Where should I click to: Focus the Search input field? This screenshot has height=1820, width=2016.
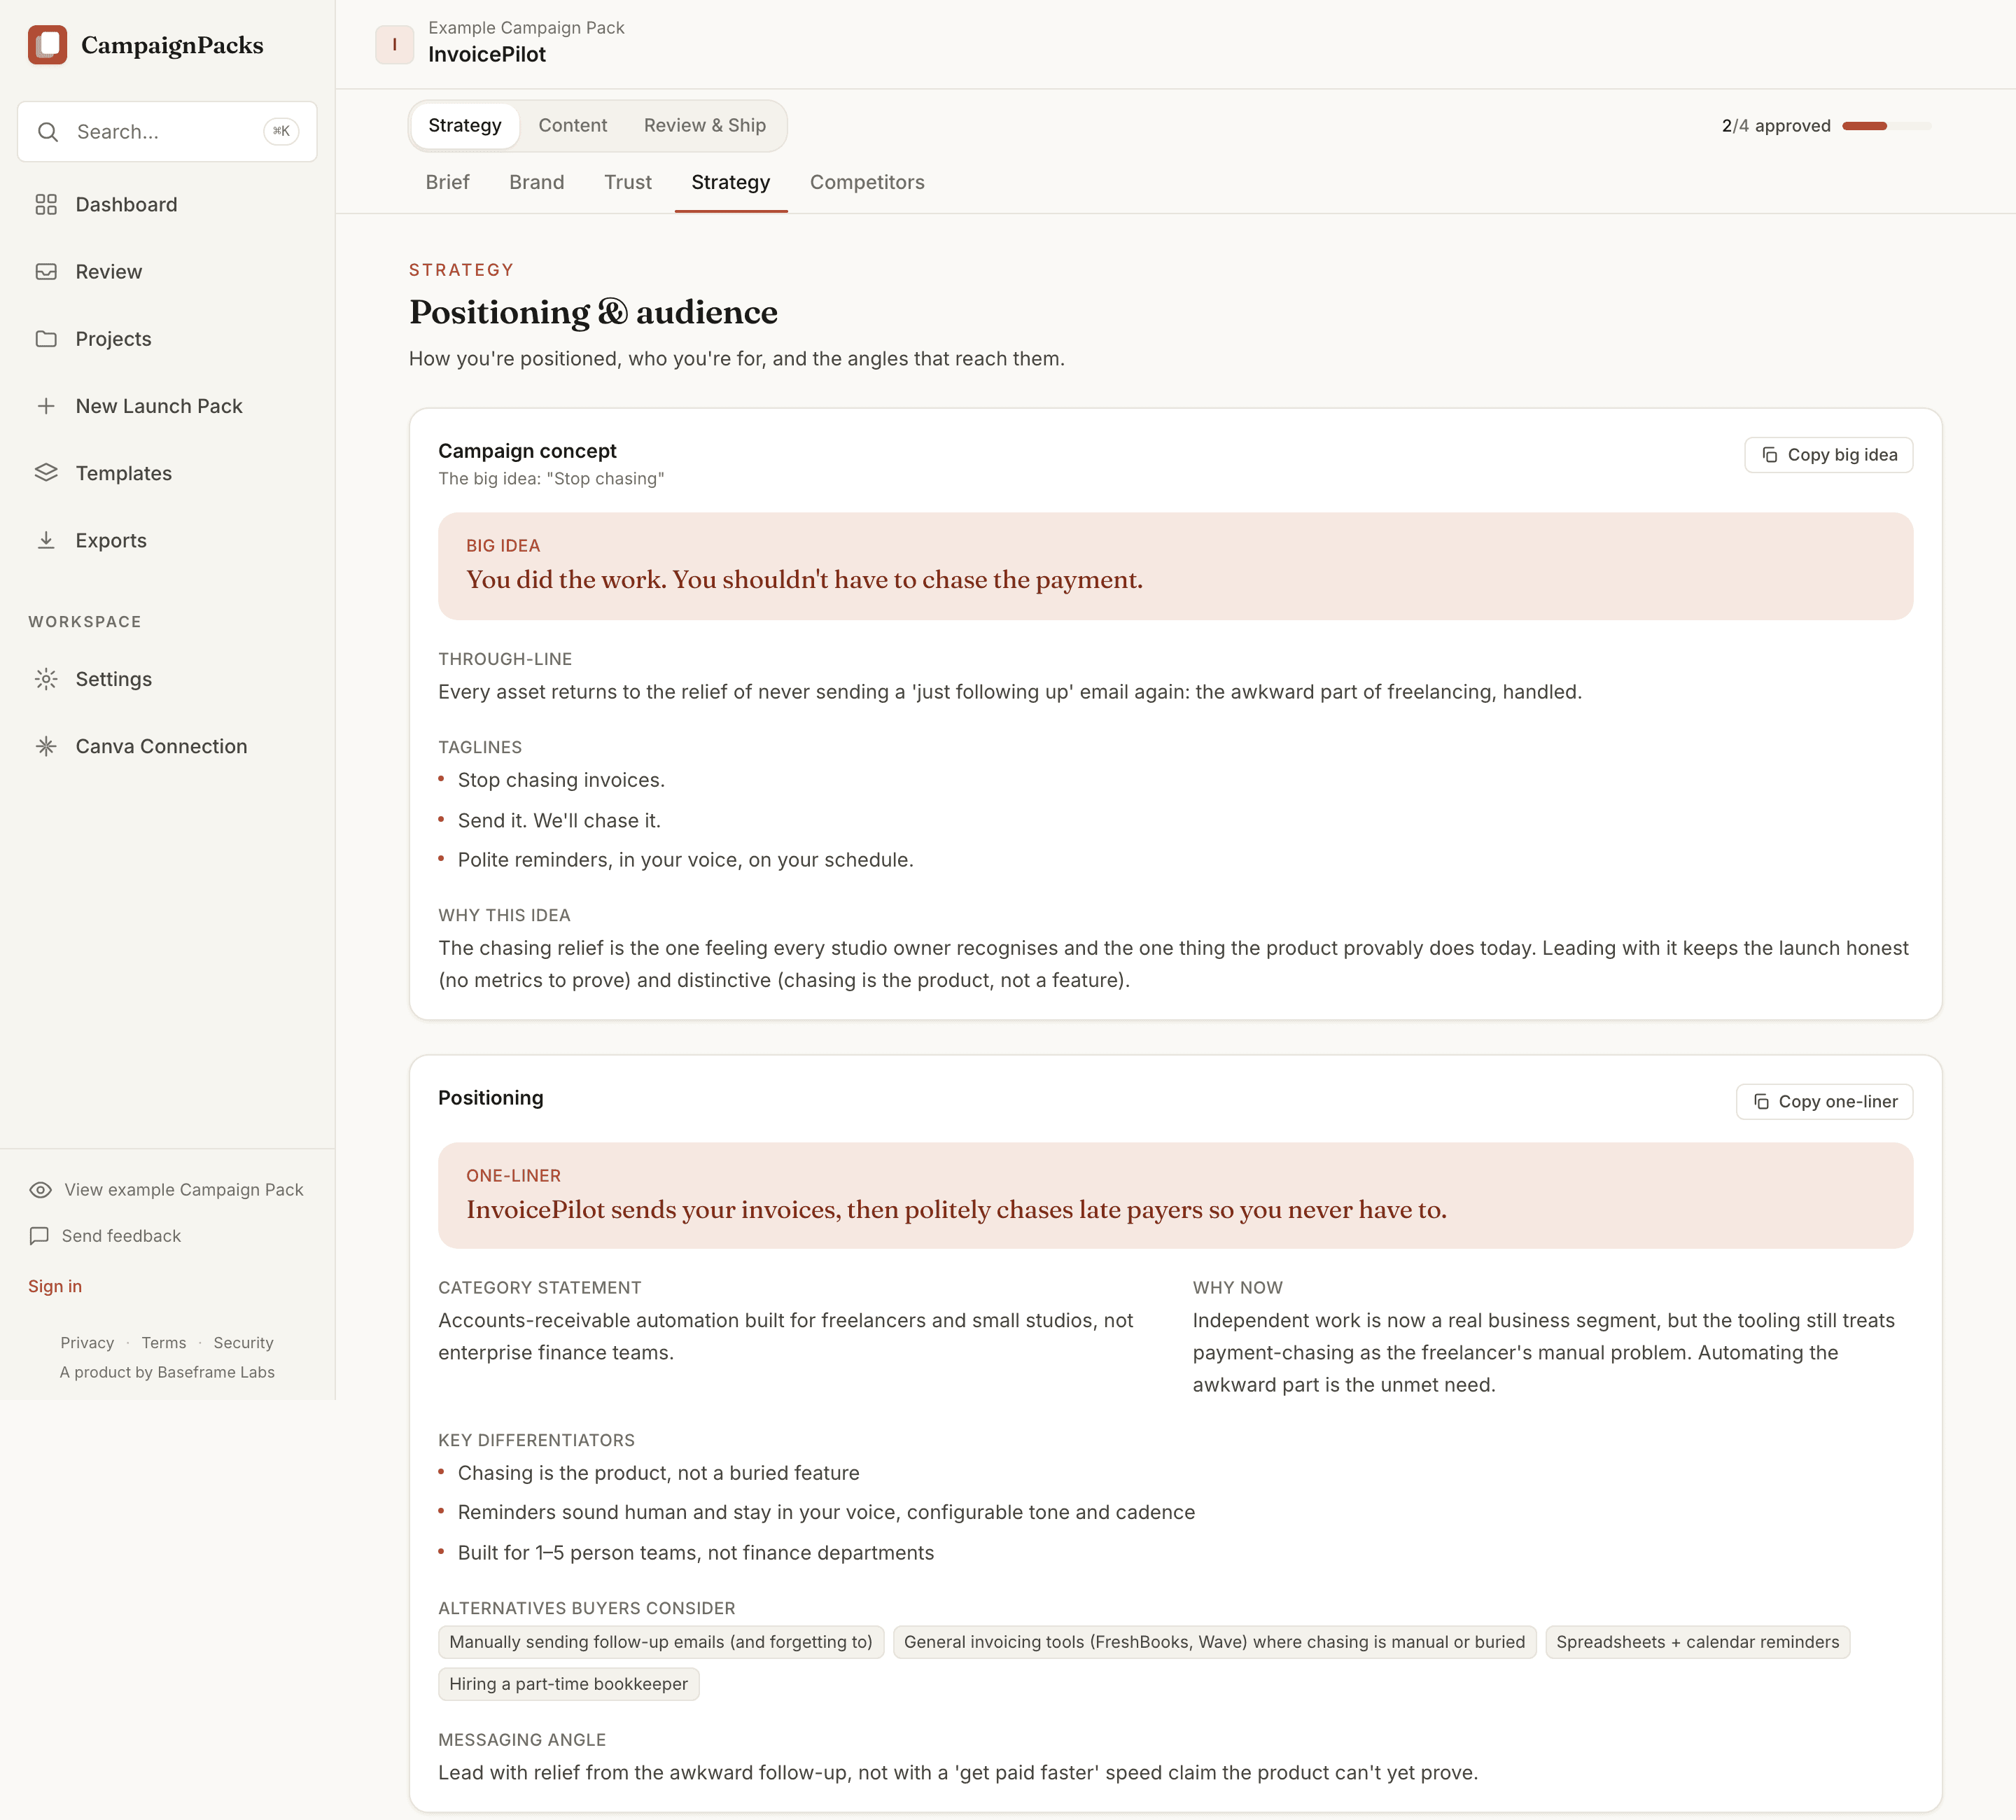(167, 132)
